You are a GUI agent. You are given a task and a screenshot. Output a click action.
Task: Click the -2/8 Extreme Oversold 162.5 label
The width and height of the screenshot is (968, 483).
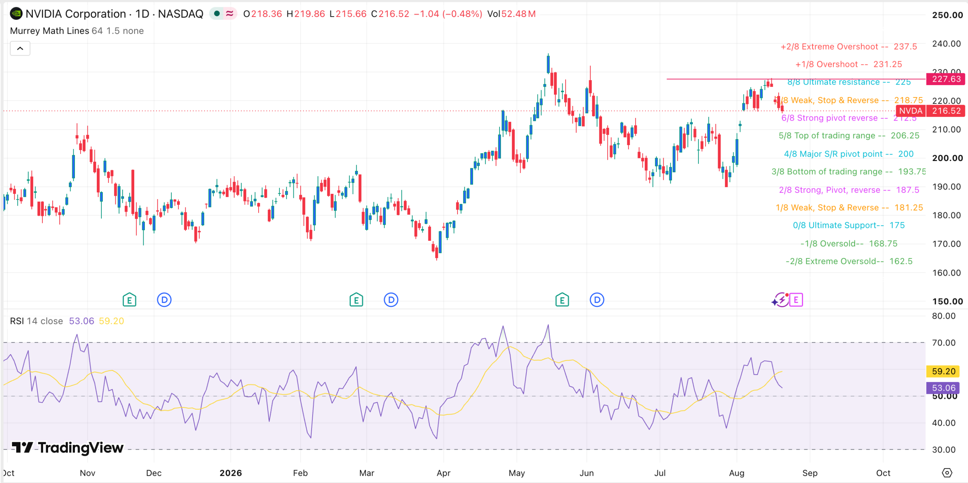click(x=849, y=261)
